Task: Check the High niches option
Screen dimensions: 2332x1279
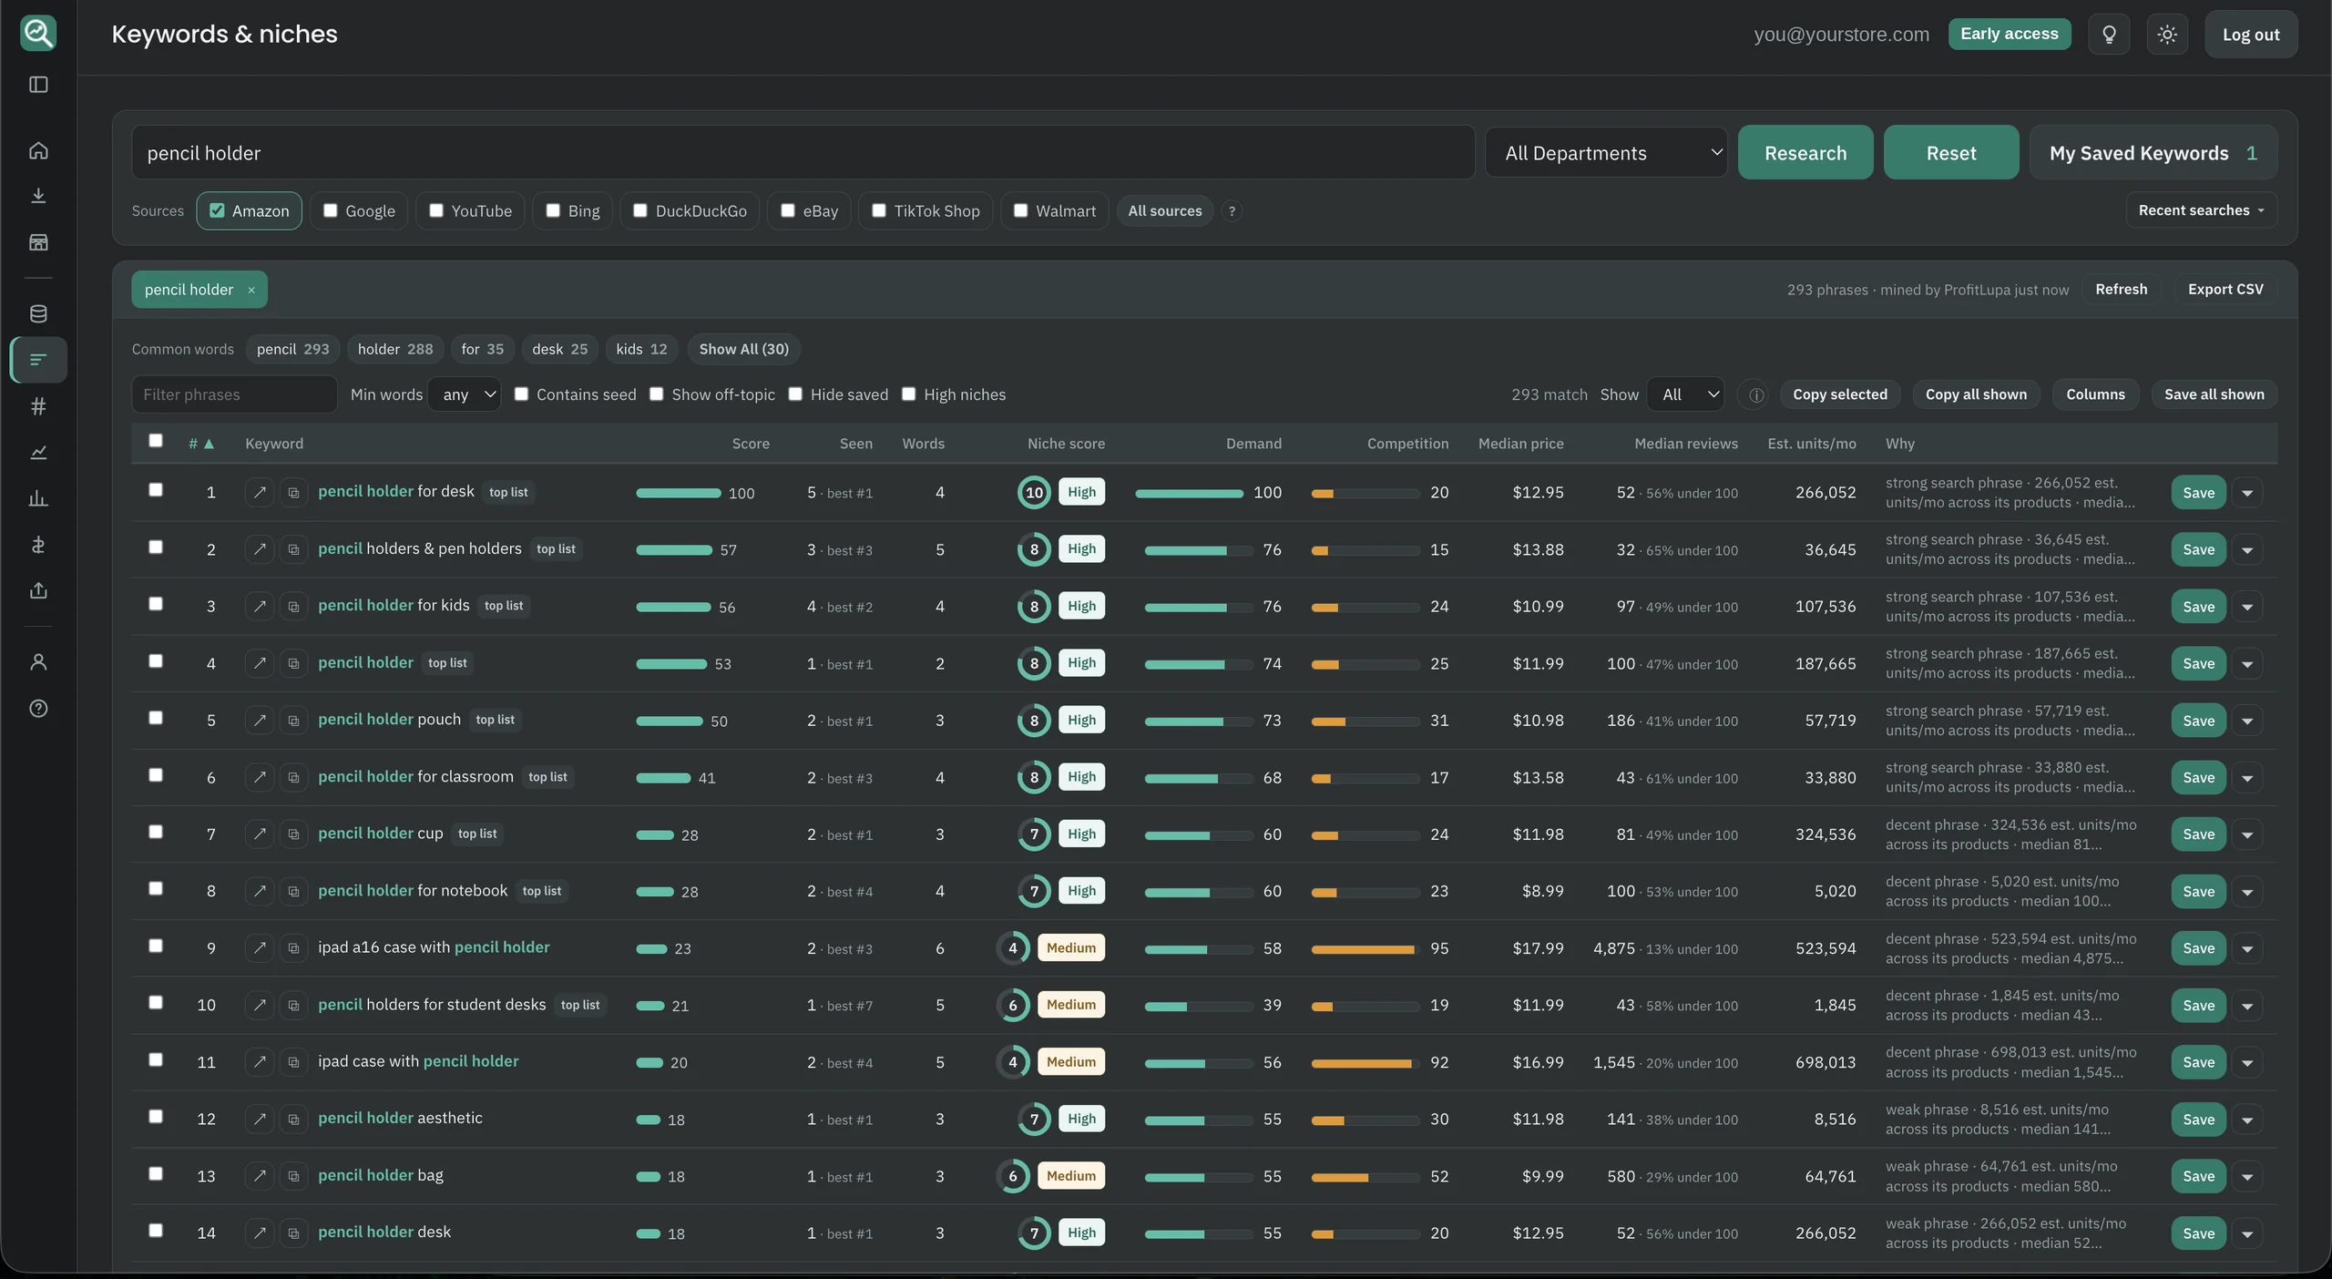Action: point(908,394)
